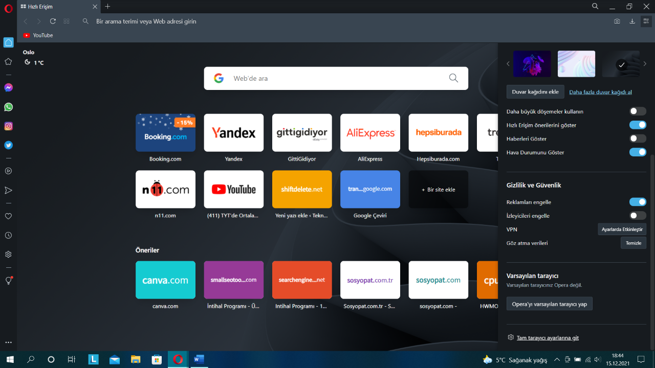This screenshot has width=655, height=368.
Task: Click the lightbulb tips icon in the sidebar
Action: (x=8, y=281)
